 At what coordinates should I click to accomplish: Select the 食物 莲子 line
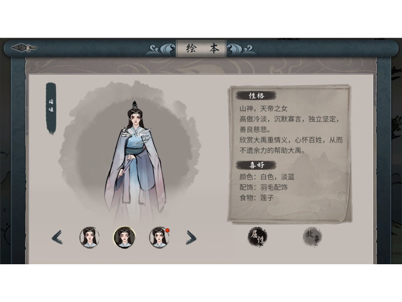[257, 198]
